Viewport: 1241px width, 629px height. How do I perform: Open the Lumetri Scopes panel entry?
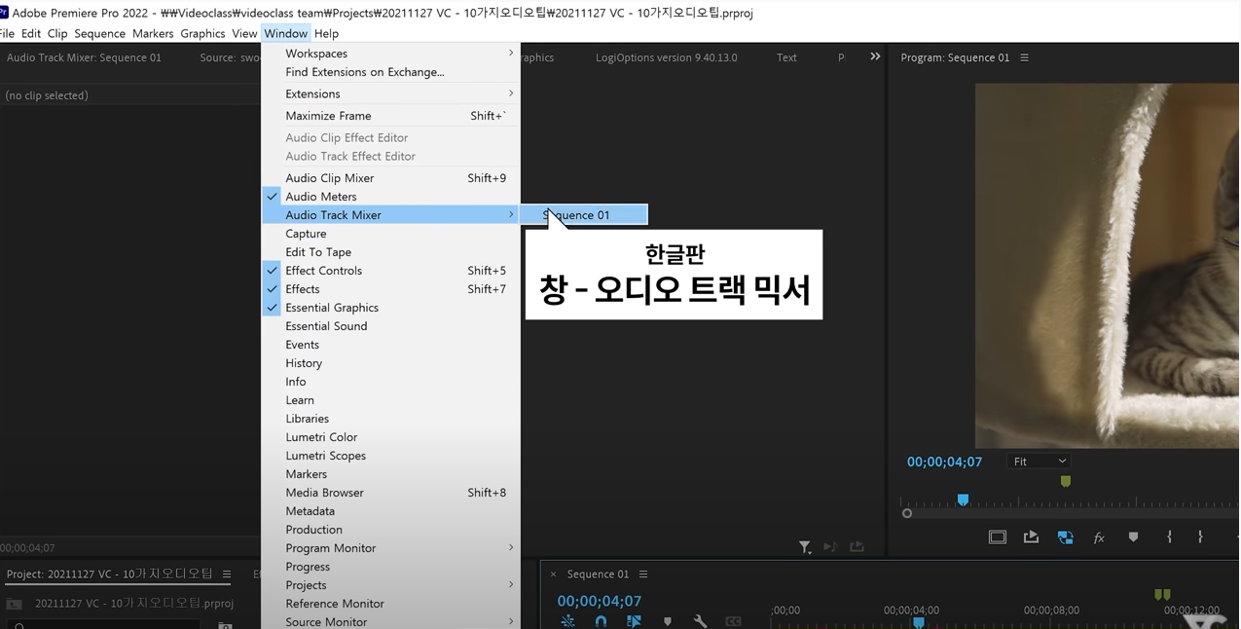click(391, 456)
